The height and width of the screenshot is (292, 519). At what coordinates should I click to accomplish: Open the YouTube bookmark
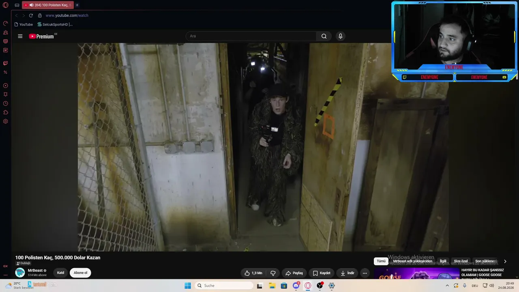pyautogui.click(x=24, y=24)
